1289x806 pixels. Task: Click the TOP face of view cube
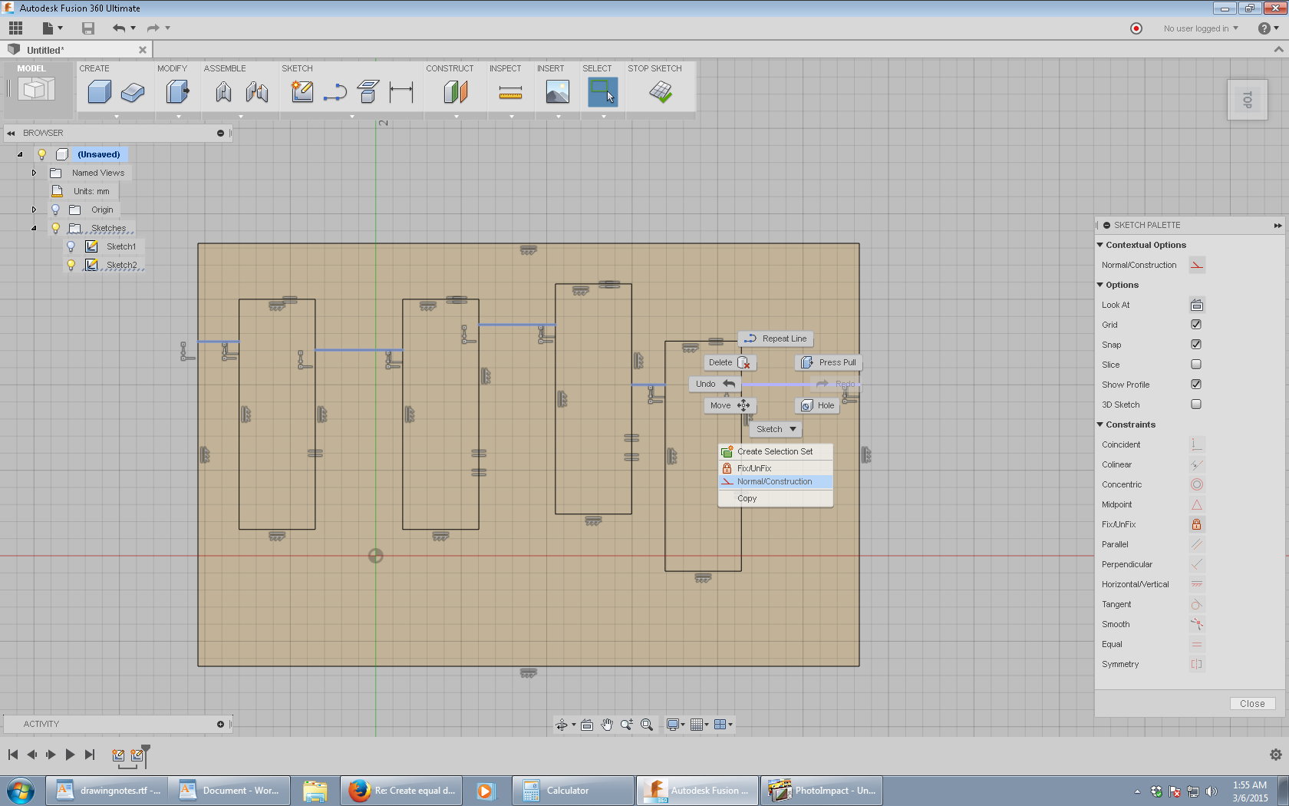pos(1248,100)
